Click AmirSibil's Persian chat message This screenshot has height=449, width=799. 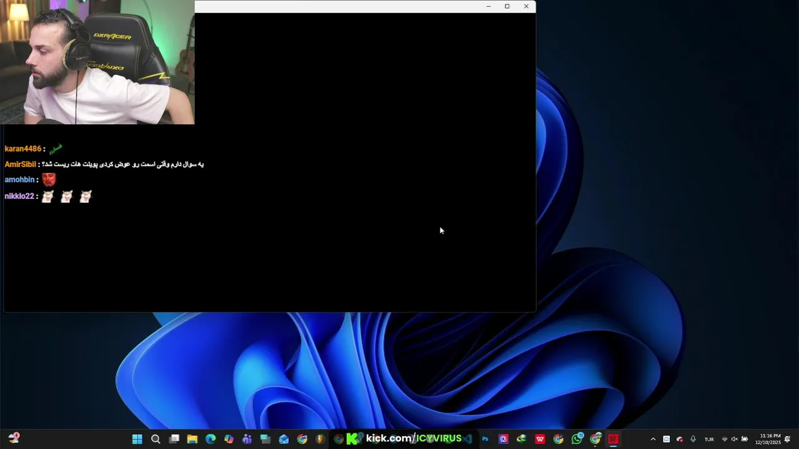123,164
